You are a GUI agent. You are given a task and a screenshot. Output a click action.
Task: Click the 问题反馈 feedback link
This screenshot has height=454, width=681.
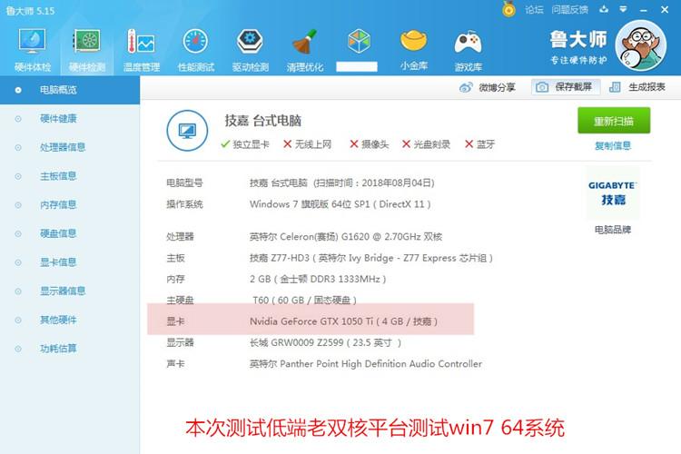[570, 10]
